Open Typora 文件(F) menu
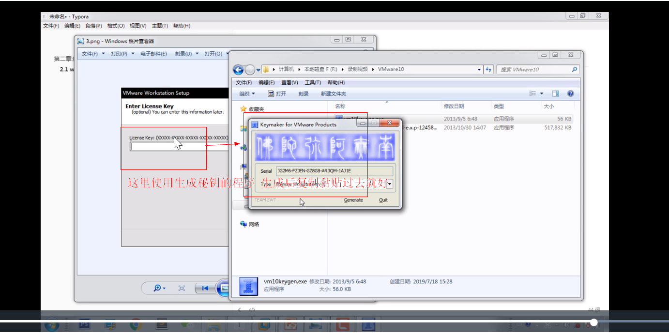The height and width of the screenshot is (336, 669). (51, 26)
